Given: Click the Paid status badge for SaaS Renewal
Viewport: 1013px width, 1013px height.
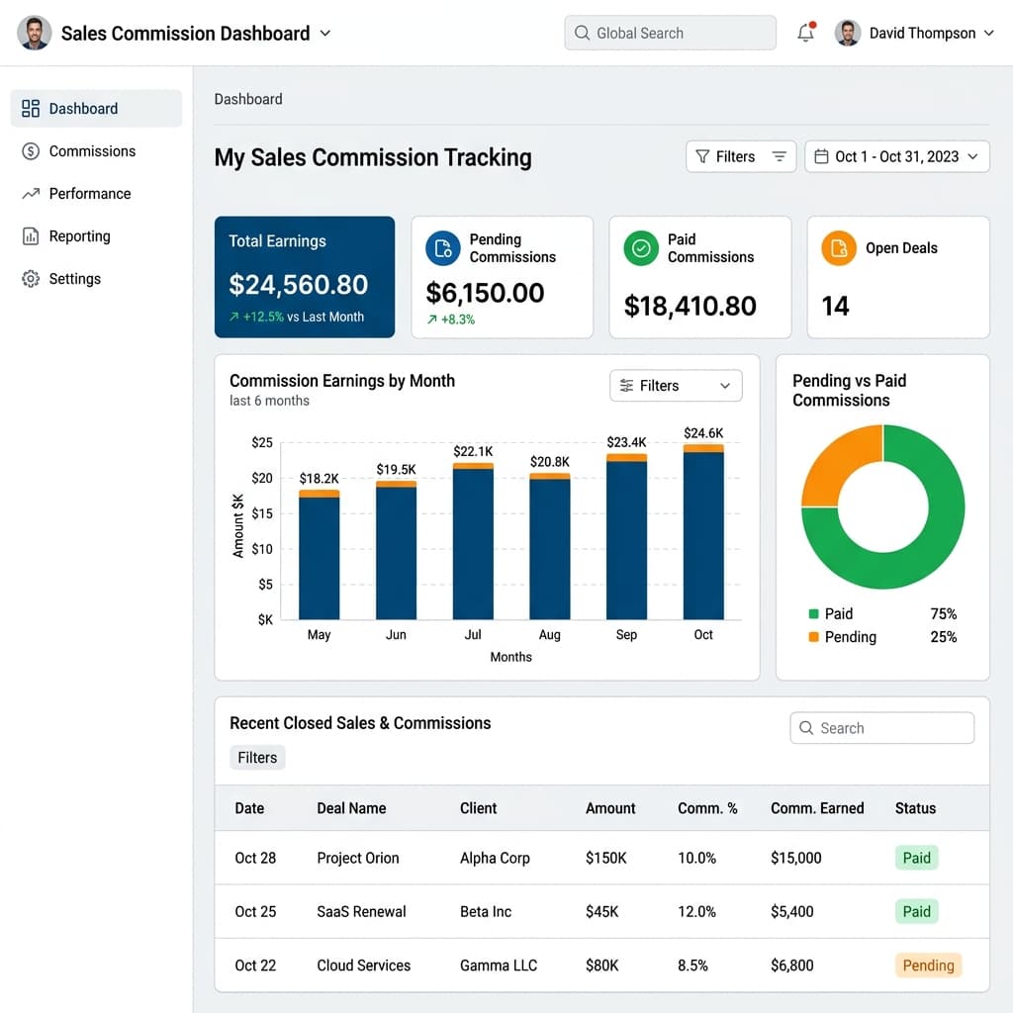Looking at the screenshot, I should (916, 911).
